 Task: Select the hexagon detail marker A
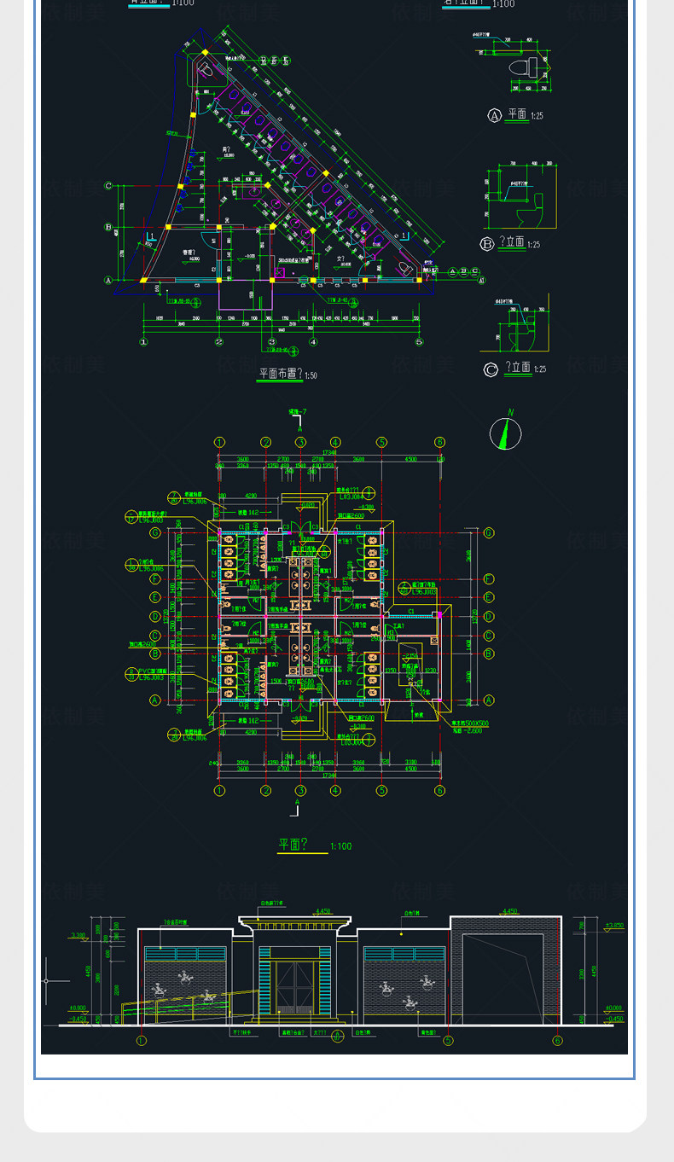tap(494, 115)
